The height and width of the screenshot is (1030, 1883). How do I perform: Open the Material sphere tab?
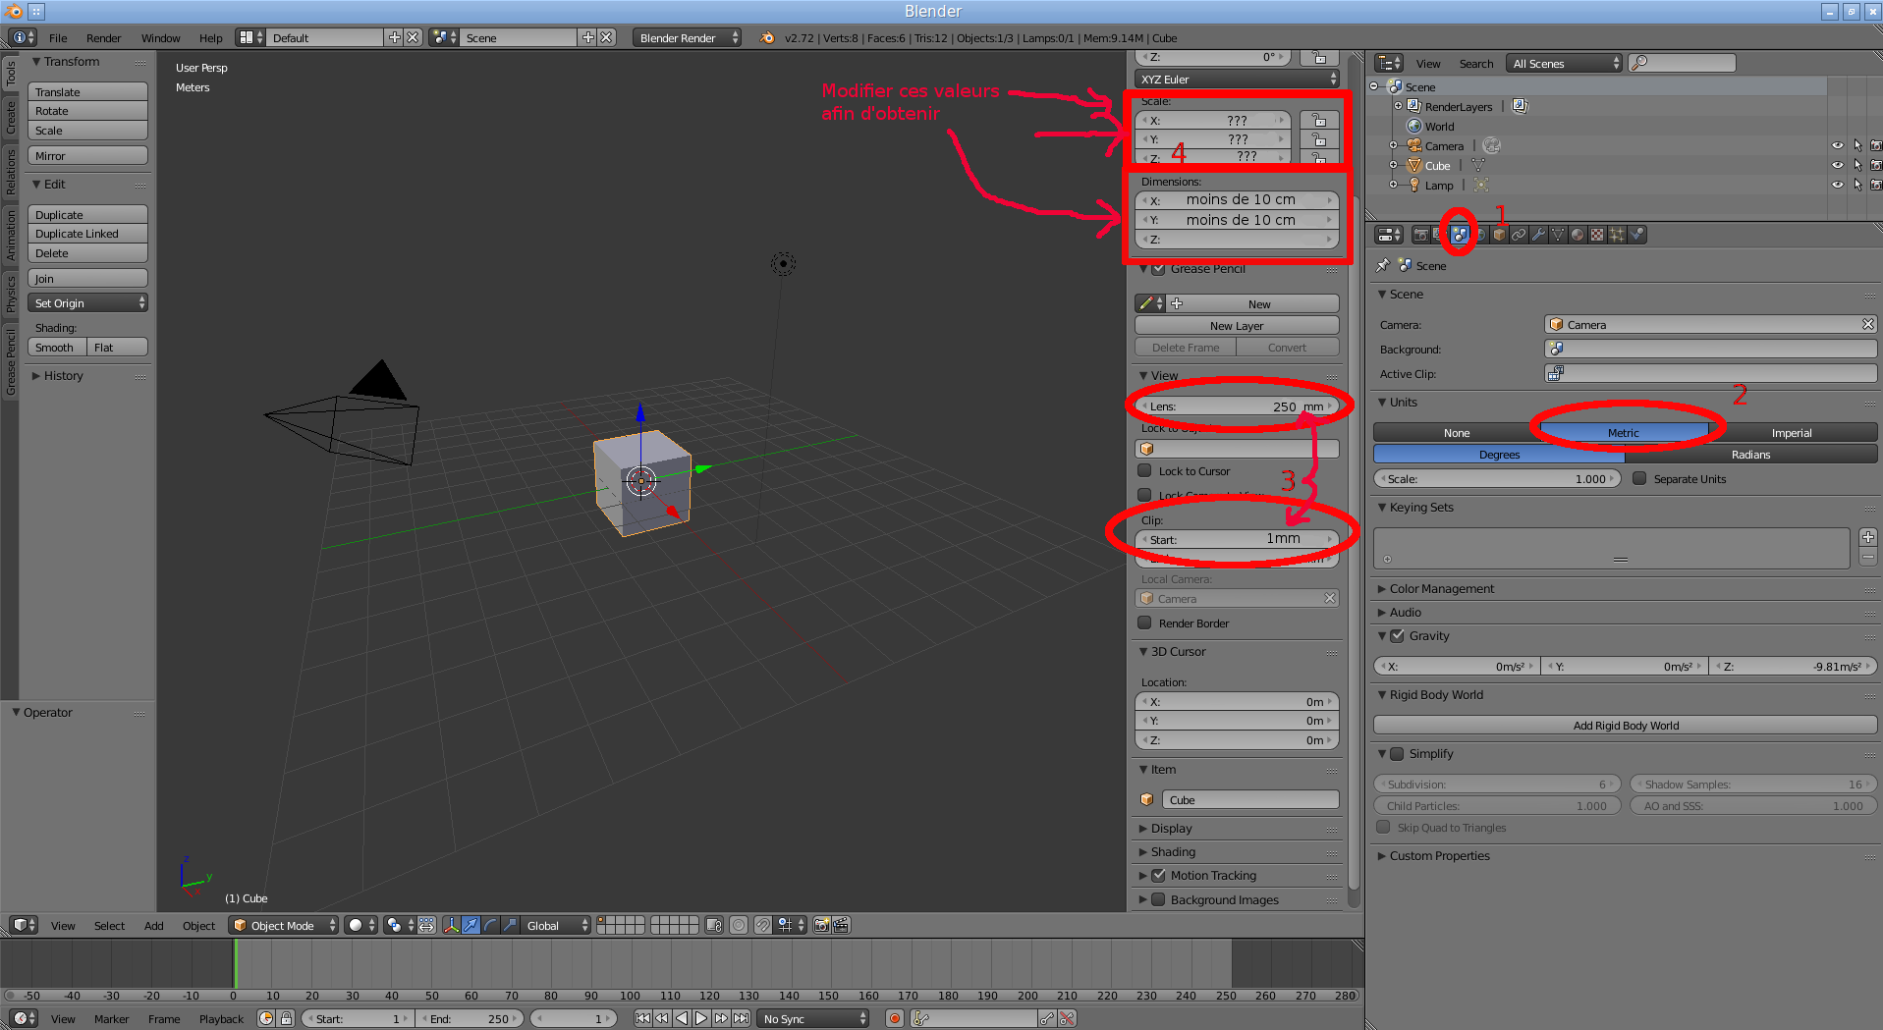point(1578,235)
